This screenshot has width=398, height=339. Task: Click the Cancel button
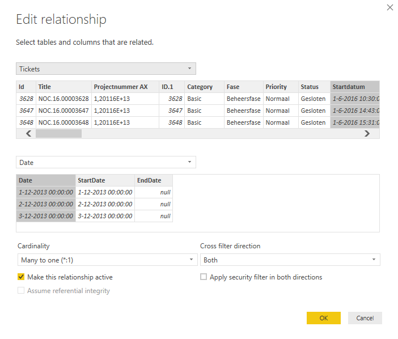(x=365, y=318)
